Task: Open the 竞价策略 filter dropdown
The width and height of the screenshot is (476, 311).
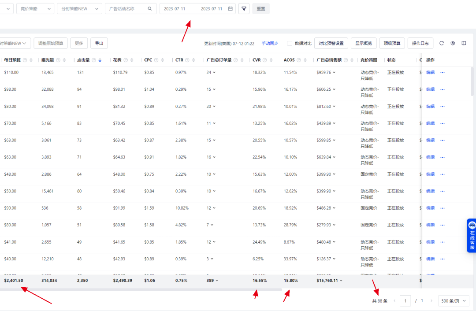Action: pos(35,9)
